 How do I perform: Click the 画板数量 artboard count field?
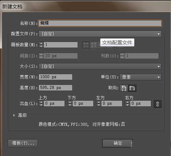[x=61, y=45]
